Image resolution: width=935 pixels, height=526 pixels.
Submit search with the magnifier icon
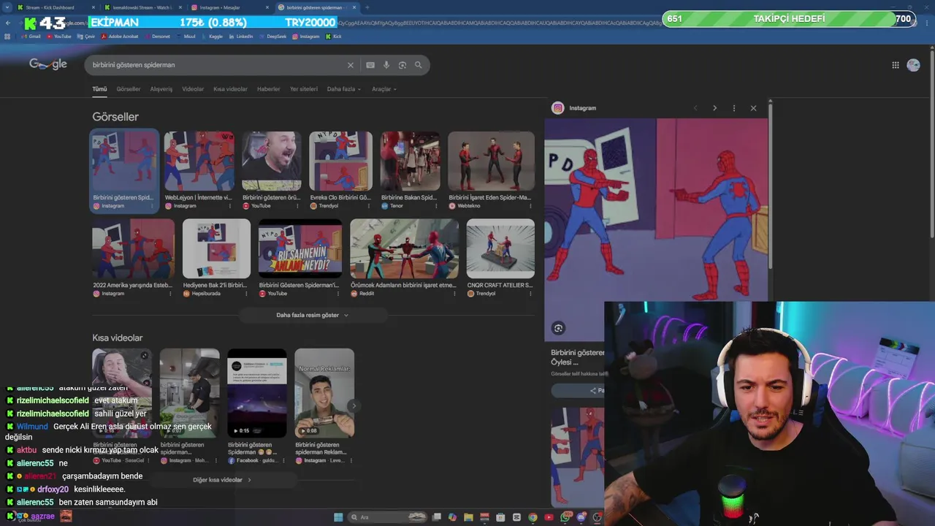click(x=419, y=65)
